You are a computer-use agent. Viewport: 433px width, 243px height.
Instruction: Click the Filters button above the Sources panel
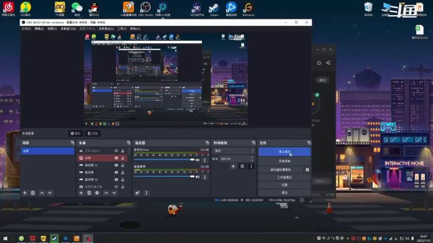[x=93, y=133]
